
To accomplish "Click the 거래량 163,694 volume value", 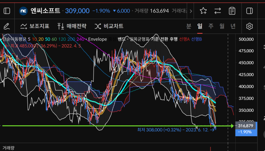I will coord(152,11).
